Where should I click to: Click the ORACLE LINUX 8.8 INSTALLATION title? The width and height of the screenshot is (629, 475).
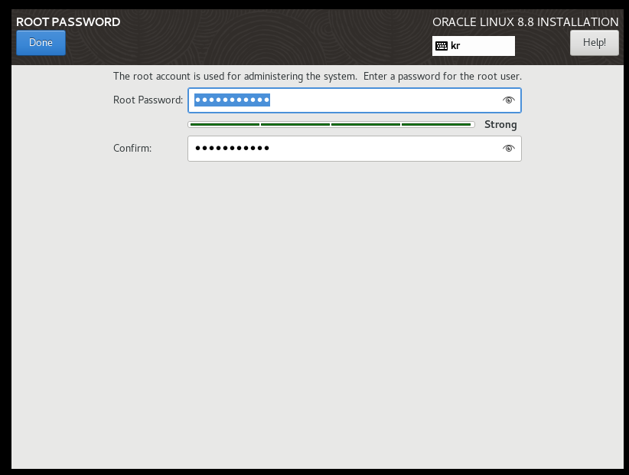point(525,21)
